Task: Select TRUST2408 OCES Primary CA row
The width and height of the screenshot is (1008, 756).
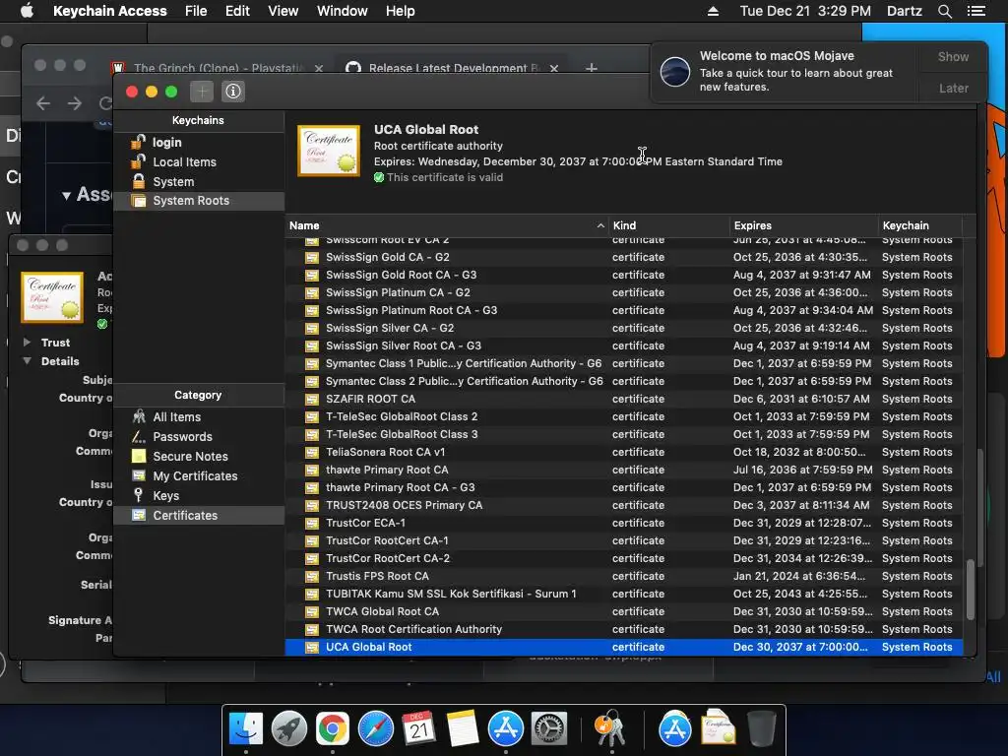Action: click(x=623, y=505)
